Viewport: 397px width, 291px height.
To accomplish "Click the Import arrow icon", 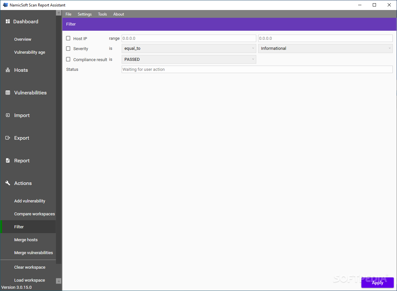I will coord(8,115).
